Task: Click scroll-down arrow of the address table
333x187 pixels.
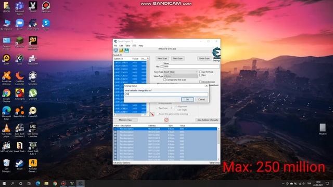Action: tap(219, 159)
